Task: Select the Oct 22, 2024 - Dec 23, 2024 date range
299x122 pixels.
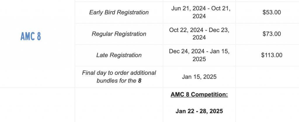Action: click(199, 34)
